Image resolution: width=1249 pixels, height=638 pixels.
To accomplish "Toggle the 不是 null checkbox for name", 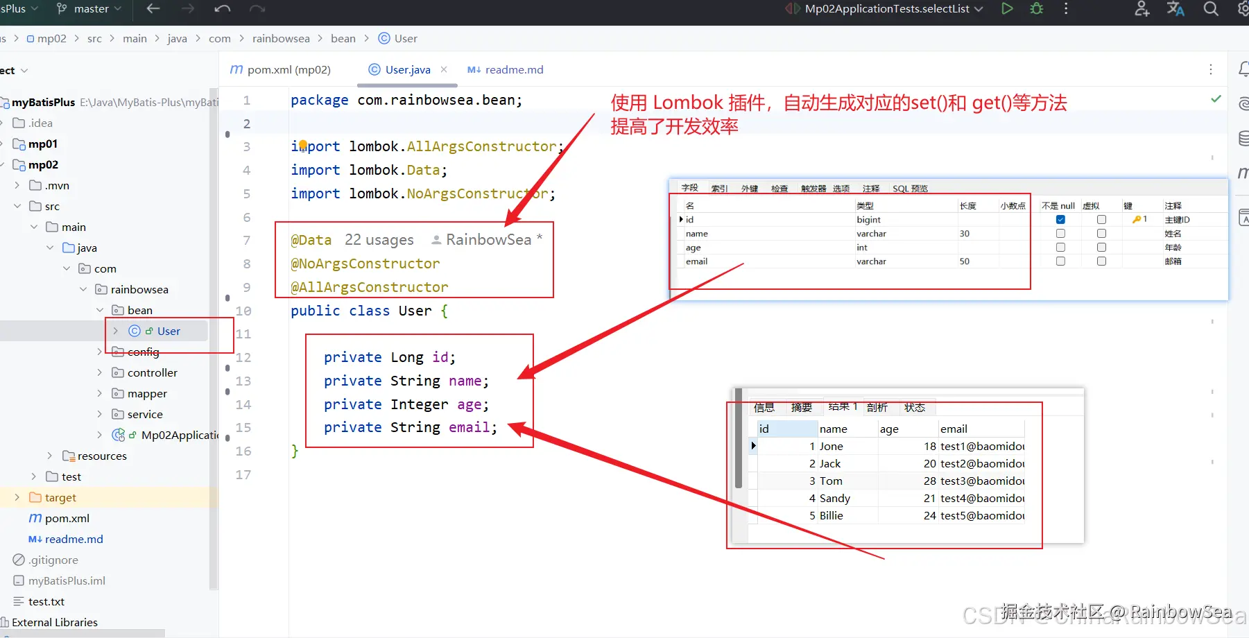I will pos(1060,234).
